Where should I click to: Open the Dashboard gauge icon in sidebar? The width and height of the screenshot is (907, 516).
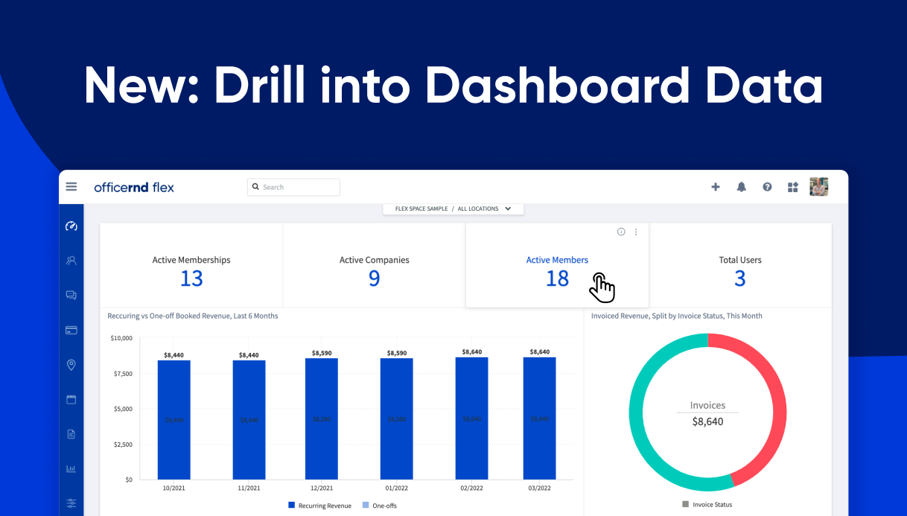click(x=71, y=226)
